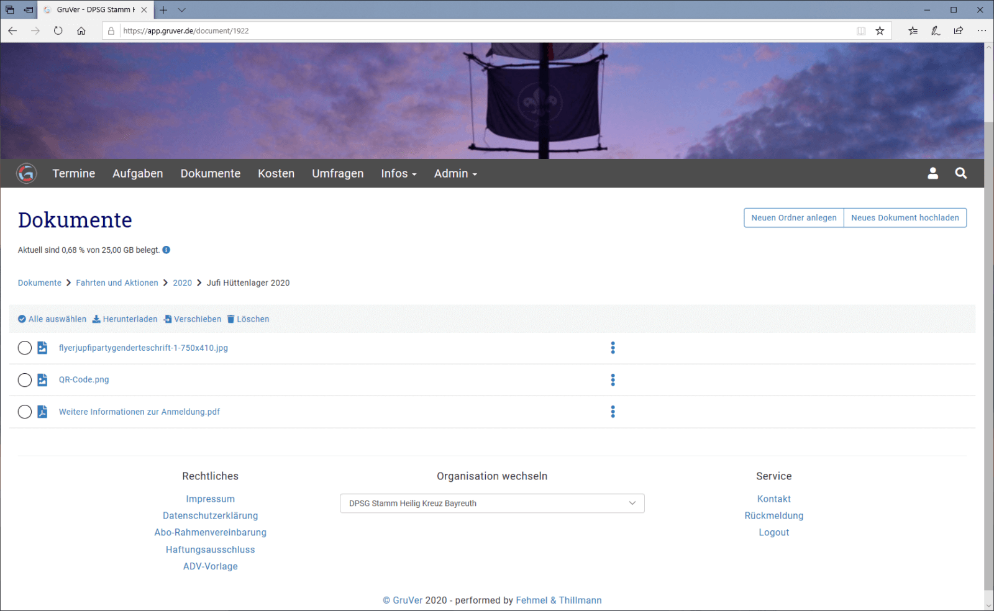Click Neues Dokument hochladen button
This screenshot has width=994, height=611.
tap(905, 218)
